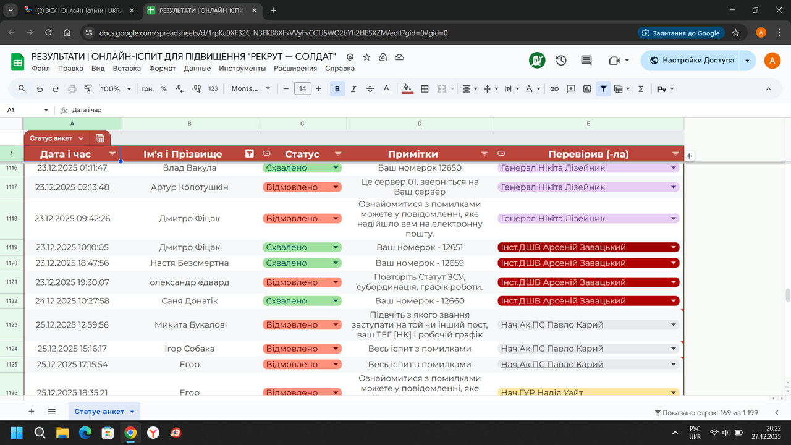Click the Настройки Доступа button

691,60
